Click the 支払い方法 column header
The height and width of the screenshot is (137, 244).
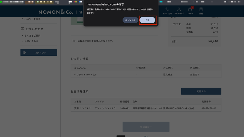coord(80,68)
